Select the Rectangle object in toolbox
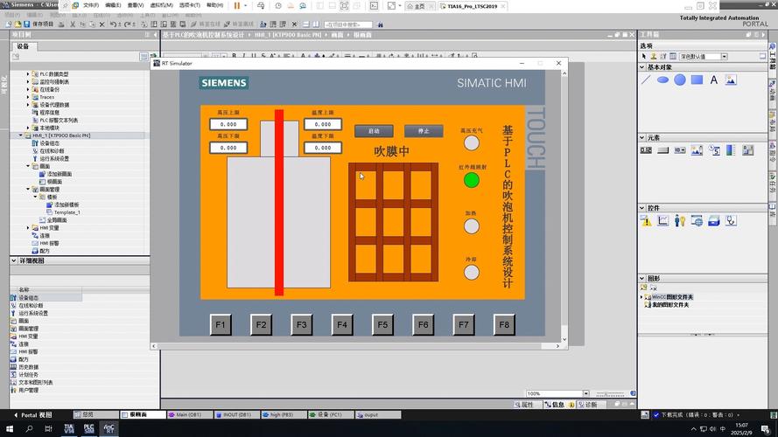 click(697, 80)
